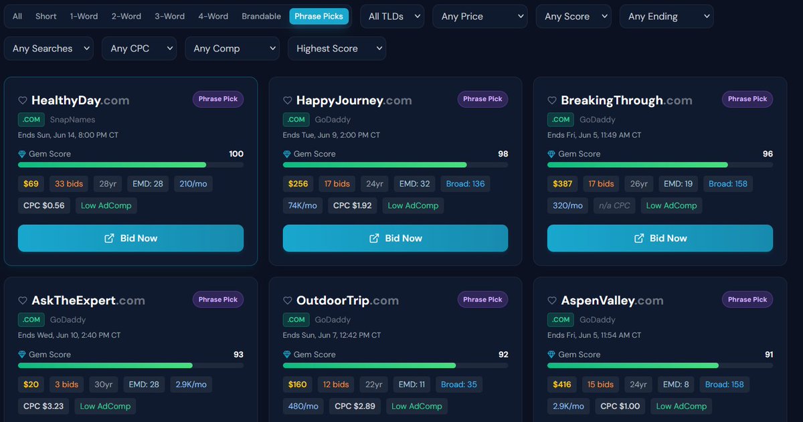
Task: Open the Highest Score sort dropdown
Action: [337, 48]
